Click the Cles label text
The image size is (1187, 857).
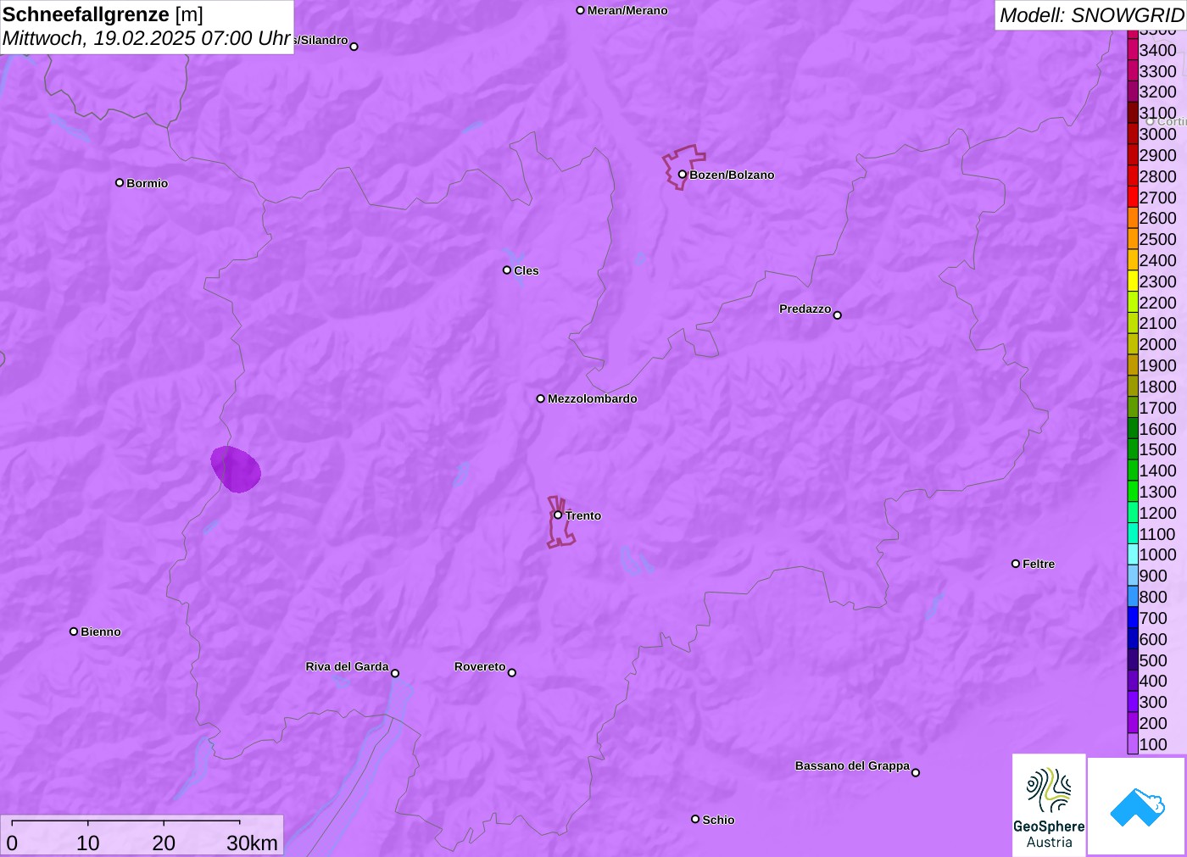527,270
